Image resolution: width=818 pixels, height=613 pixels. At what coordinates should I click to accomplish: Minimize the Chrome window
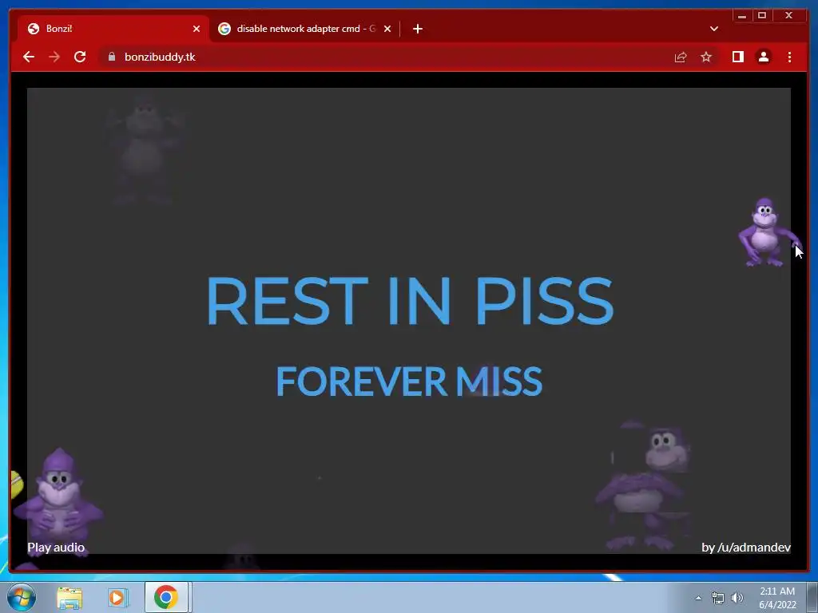coord(742,16)
